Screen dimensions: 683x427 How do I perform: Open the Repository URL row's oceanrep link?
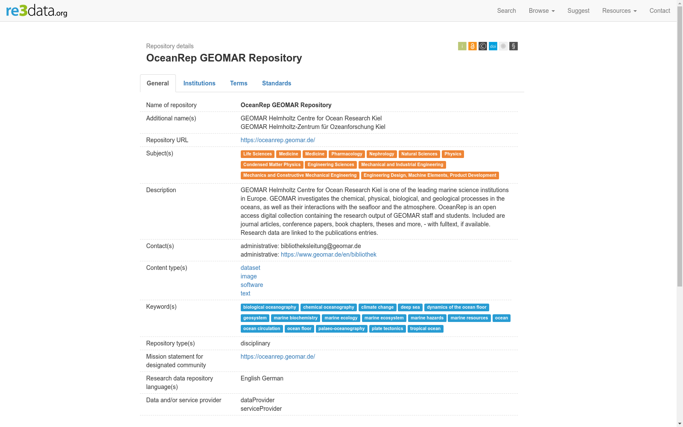(x=278, y=140)
